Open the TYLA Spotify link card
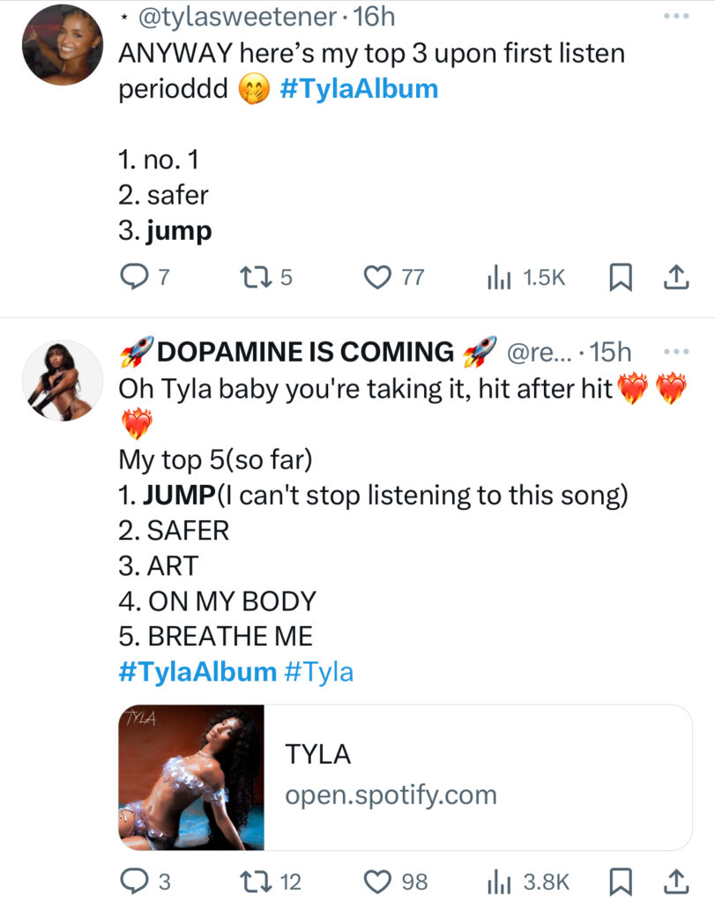Image resolution: width=715 pixels, height=903 pixels. (406, 778)
